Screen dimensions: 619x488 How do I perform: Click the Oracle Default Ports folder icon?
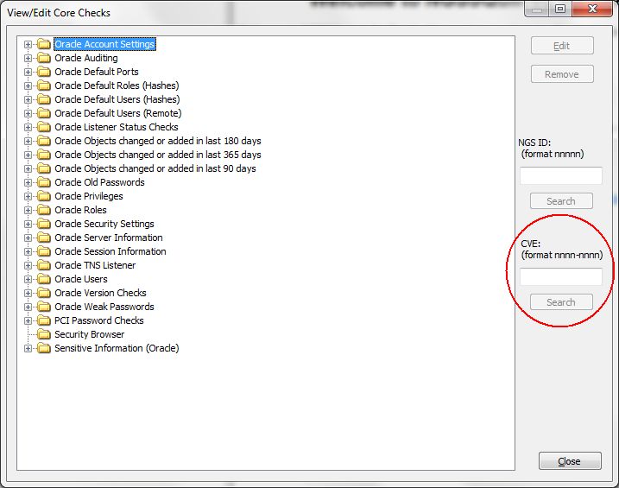(x=44, y=72)
